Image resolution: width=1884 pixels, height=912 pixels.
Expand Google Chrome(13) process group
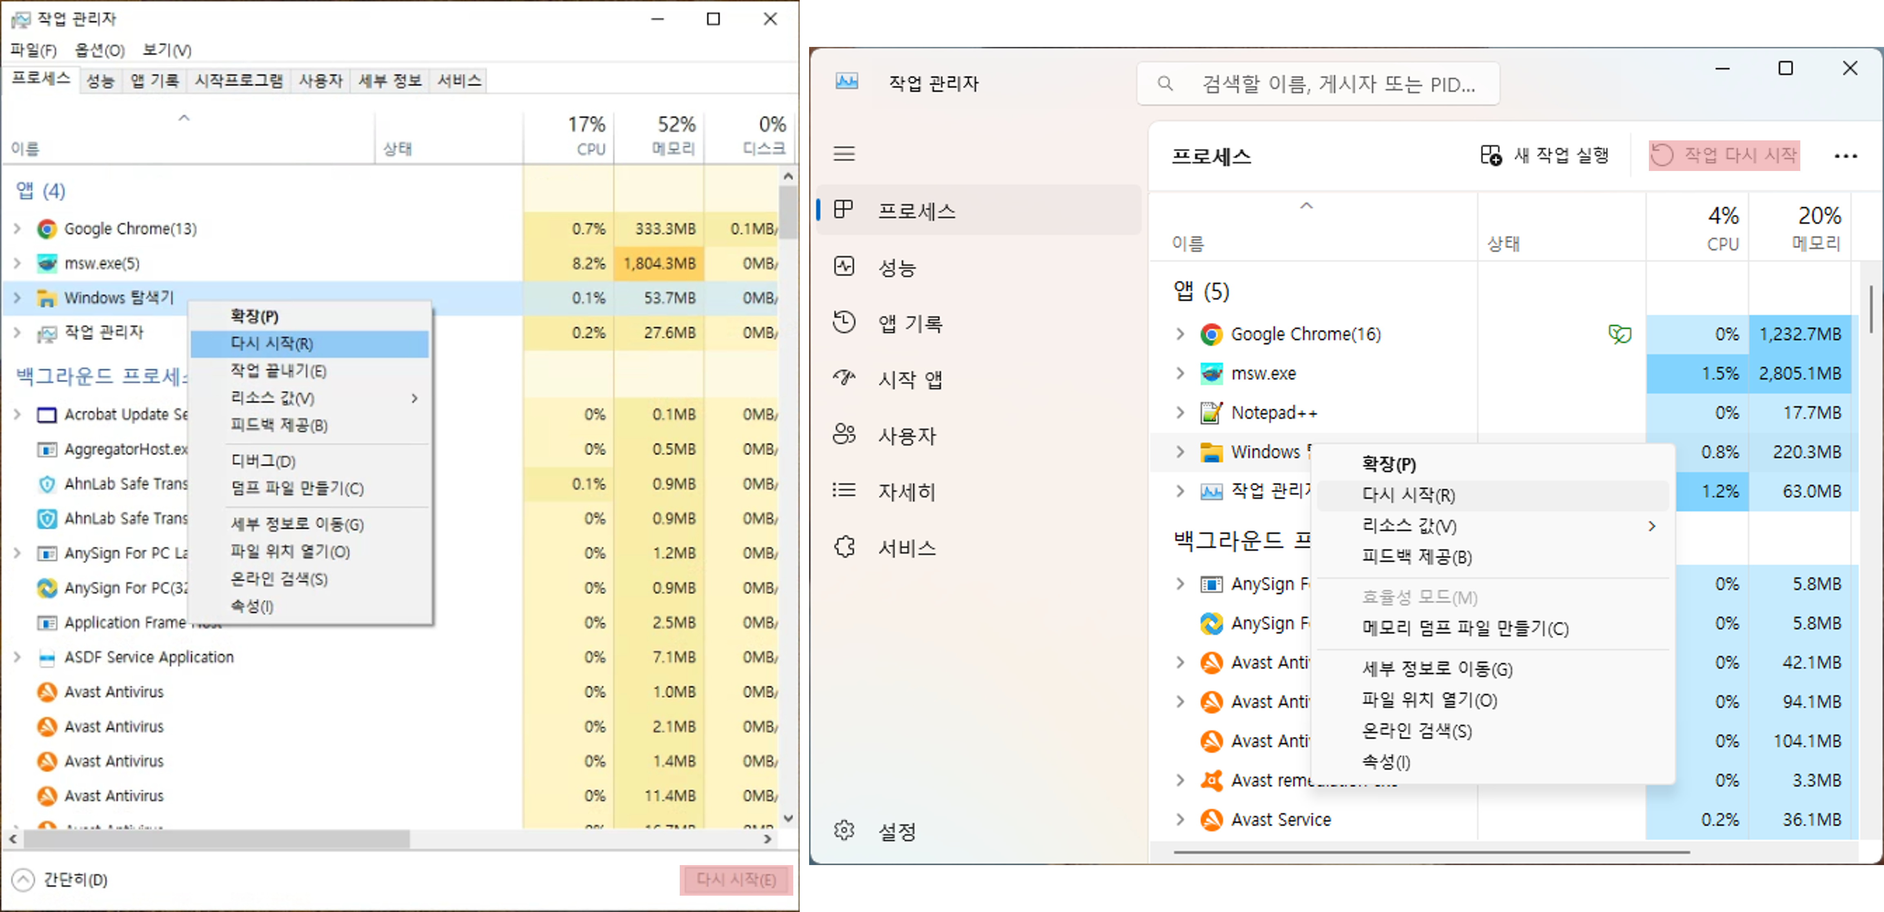[18, 229]
